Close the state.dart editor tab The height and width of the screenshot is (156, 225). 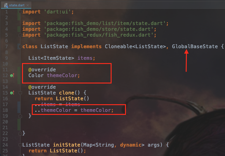pos(28,5)
